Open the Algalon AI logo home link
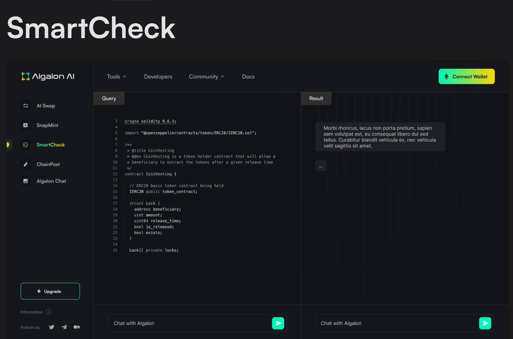This screenshot has height=339, width=513. click(48, 77)
